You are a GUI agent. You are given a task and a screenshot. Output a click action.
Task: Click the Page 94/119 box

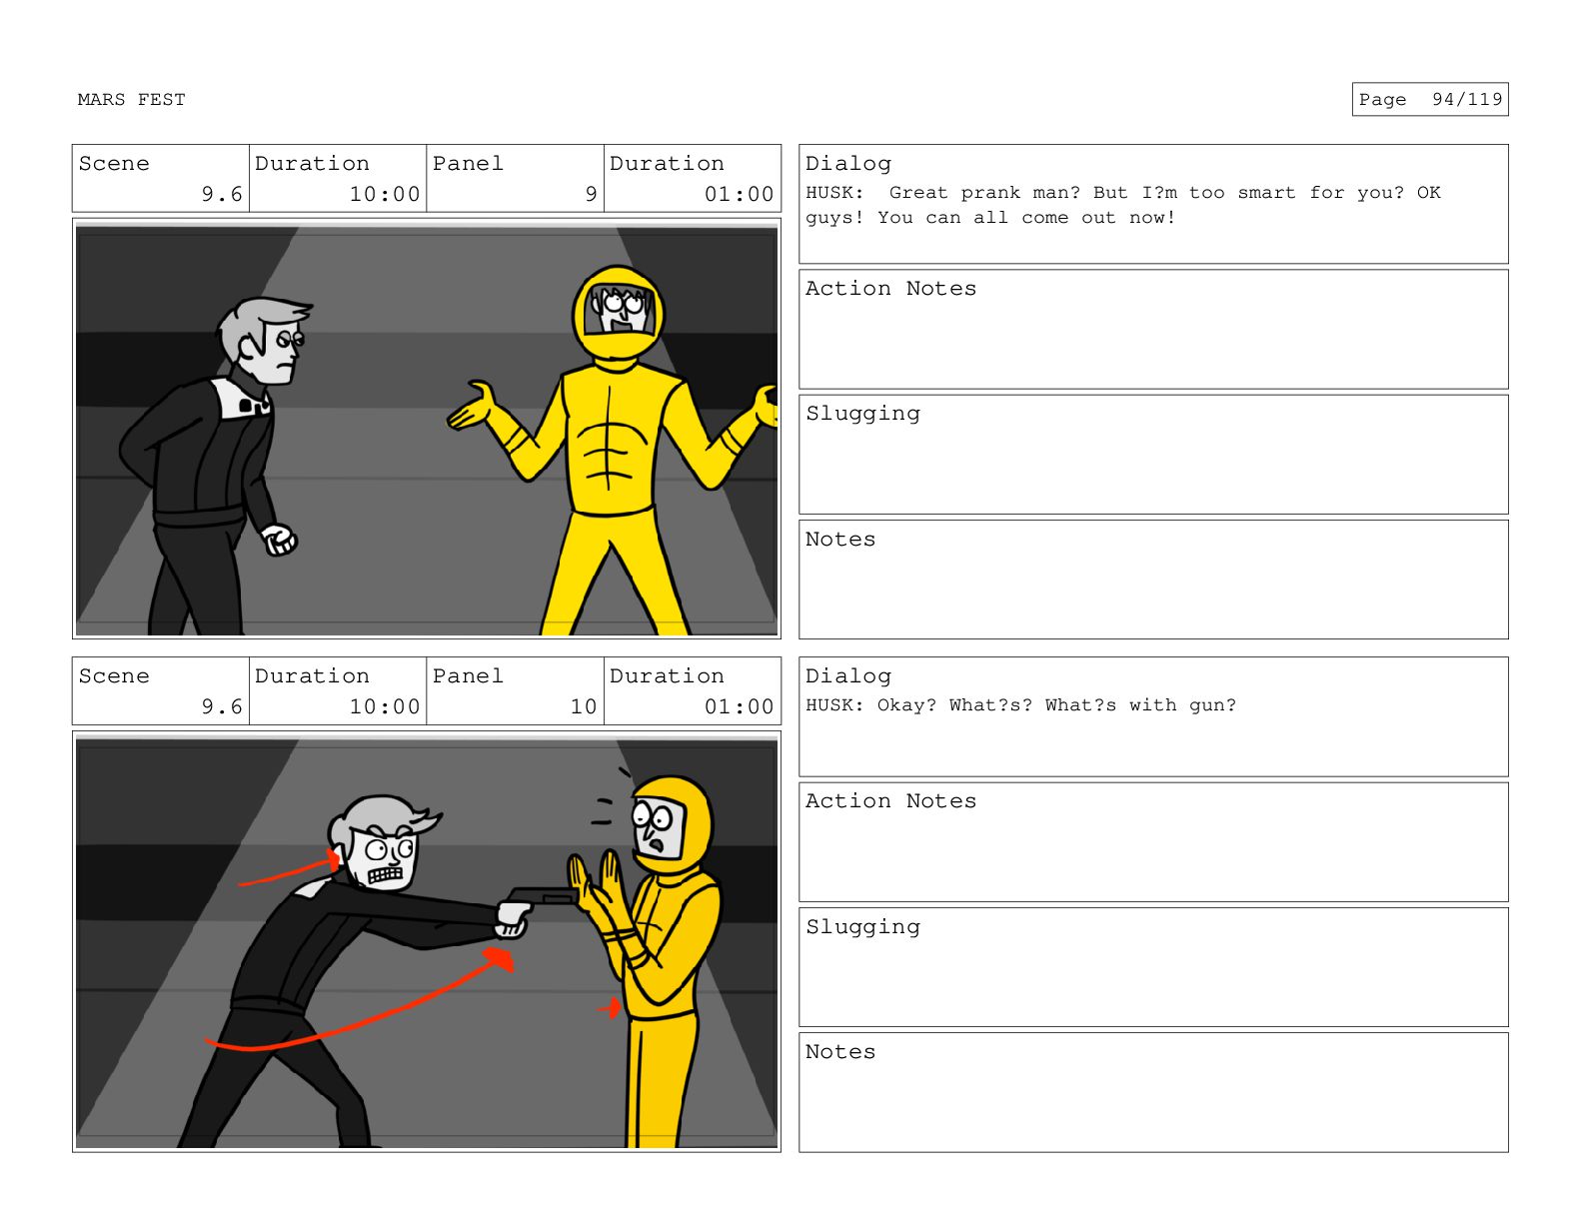pyautogui.click(x=1430, y=99)
